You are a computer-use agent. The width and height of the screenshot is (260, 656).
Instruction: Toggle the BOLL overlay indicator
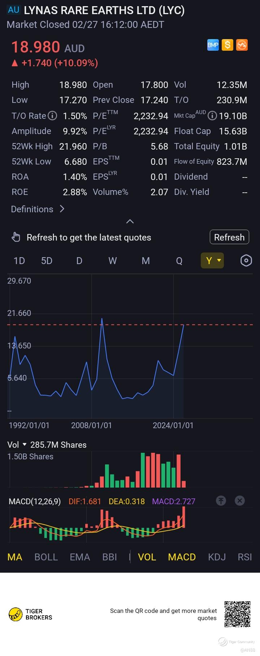(x=46, y=557)
